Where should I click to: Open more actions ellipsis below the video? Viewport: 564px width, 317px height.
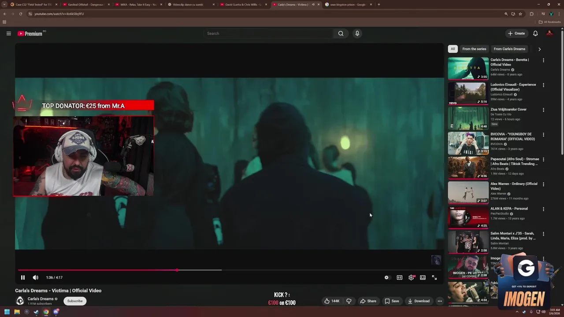click(x=440, y=301)
